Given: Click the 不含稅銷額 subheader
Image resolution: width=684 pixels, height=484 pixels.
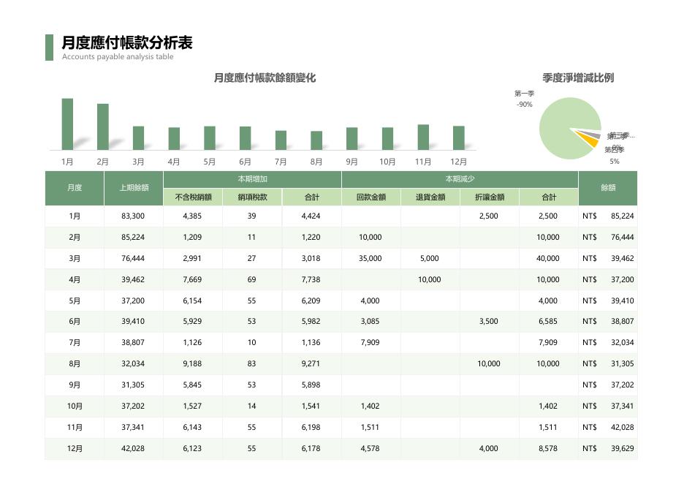Looking at the screenshot, I should pos(193,197).
